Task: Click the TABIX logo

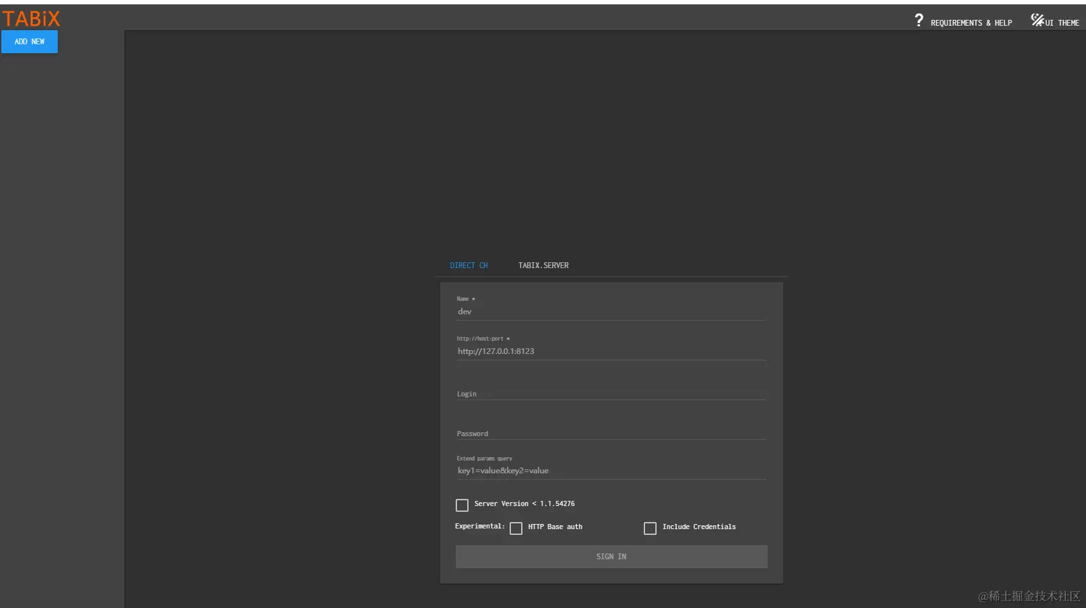Action: (31, 19)
